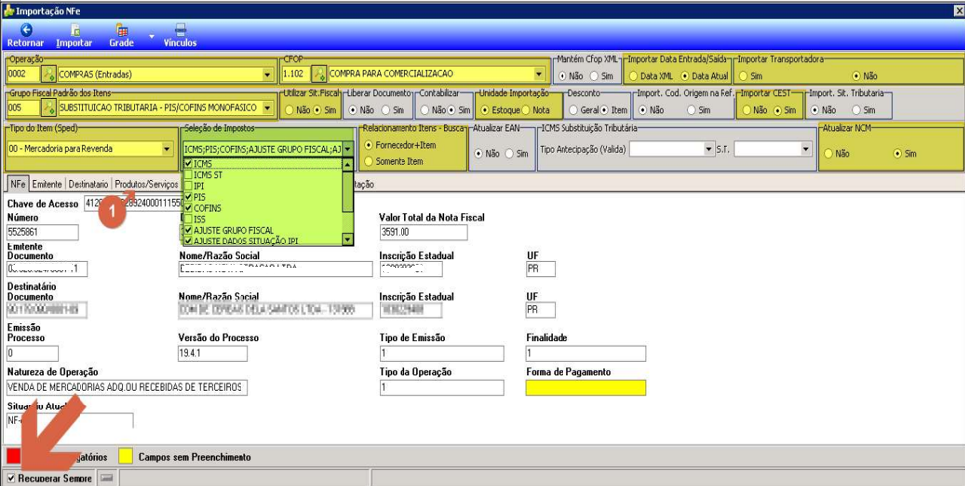The image size is (965, 486).
Task: Select Não under Atualizar NCM
Action: (x=829, y=153)
